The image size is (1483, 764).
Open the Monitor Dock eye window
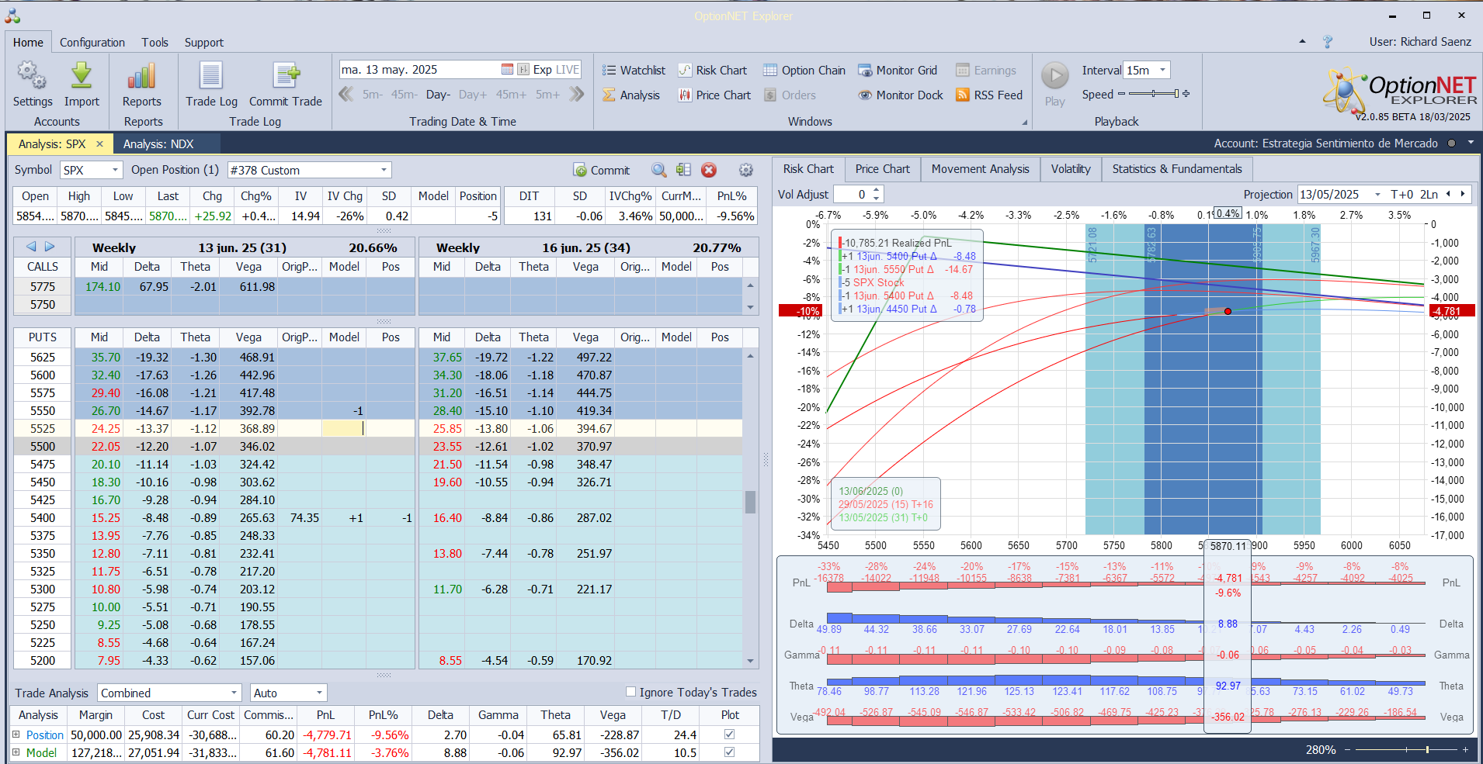[x=900, y=95]
